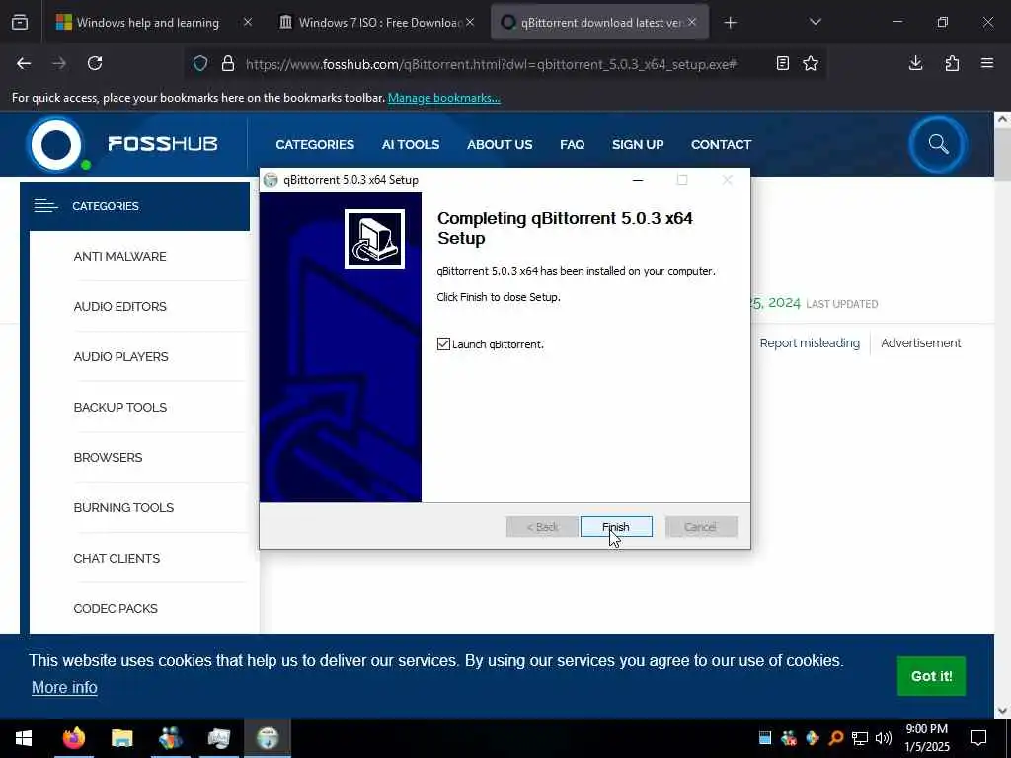Click the site padlock icon
Image resolution: width=1011 pixels, height=758 pixels.
coord(228,63)
